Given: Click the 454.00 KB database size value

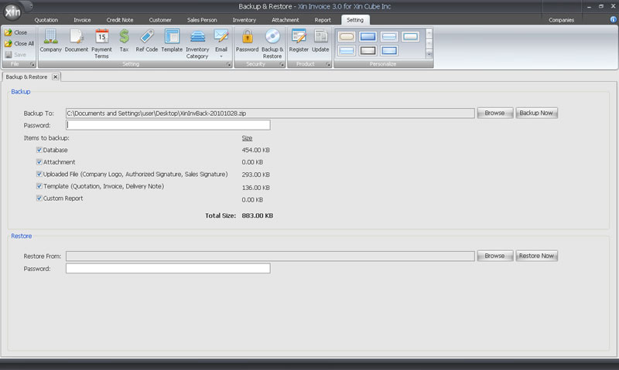Looking at the screenshot, I should click(256, 150).
